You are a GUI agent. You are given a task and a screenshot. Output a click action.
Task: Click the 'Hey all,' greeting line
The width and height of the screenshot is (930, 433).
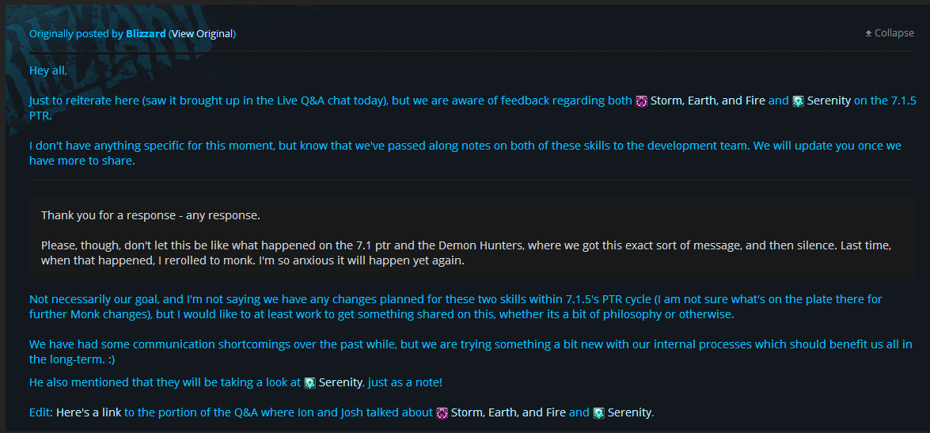coord(48,70)
